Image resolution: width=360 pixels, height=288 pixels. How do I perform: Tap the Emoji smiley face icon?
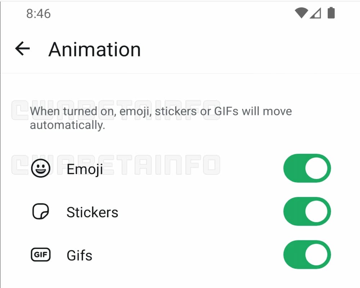[41, 168]
